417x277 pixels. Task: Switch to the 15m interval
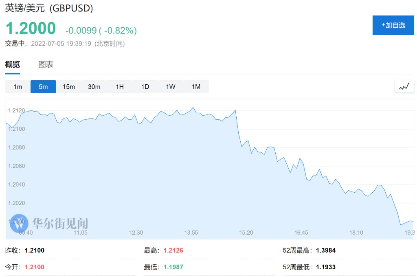pyautogui.click(x=69, y=86)
